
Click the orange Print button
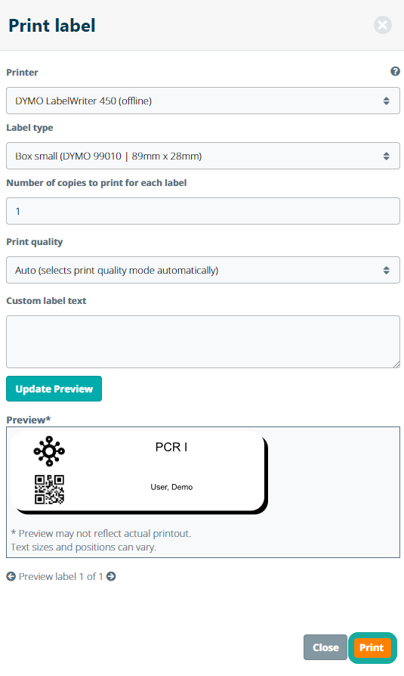[x=372, y=647]
